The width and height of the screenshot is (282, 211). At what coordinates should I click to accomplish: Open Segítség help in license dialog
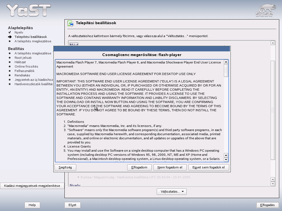point(65,167)
